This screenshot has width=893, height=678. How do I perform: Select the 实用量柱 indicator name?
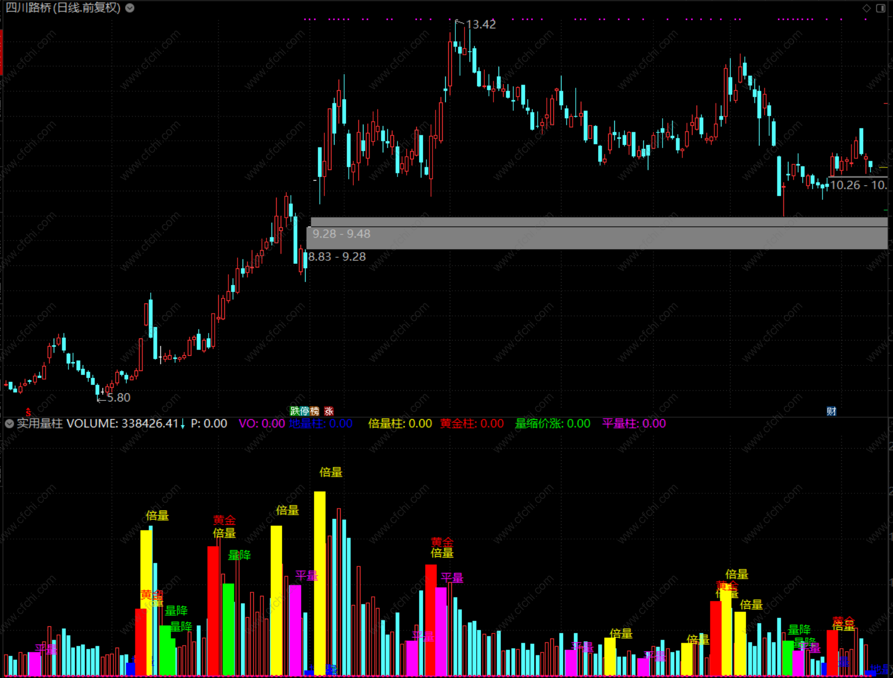click(x=40, y=423)
